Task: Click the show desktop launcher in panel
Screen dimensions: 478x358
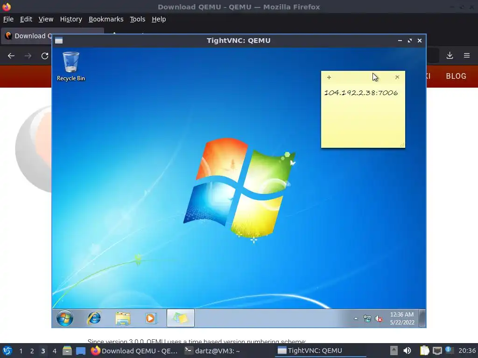Action: pyautogui.click(x=80, y=351)
